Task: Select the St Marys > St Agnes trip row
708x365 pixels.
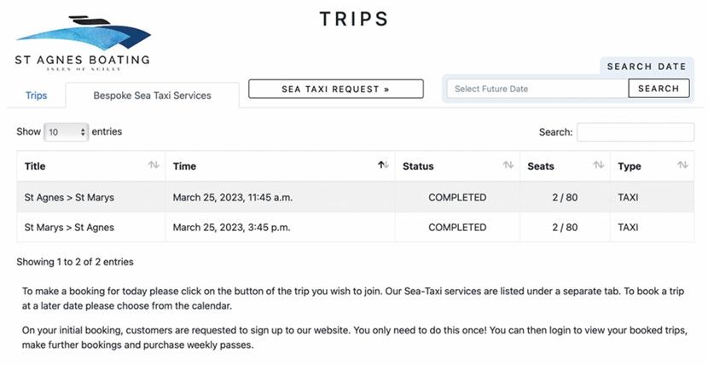Action: point(356,228)
